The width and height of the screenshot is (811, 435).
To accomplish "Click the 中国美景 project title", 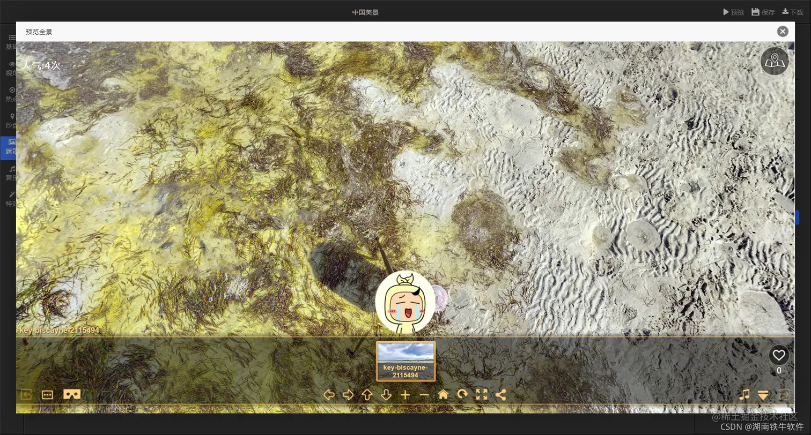I will 365,12.
